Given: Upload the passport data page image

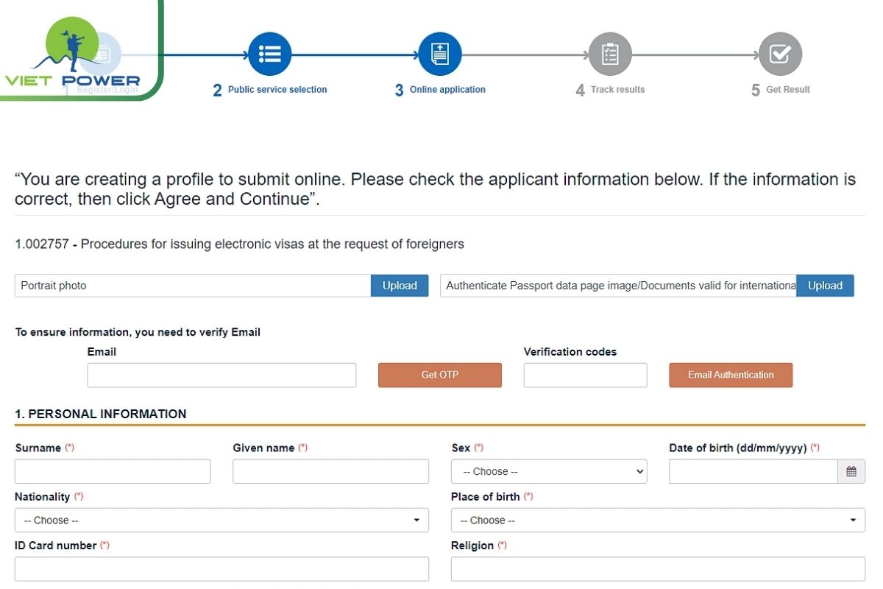Looking at the screenshot, I should click(824, 286).
